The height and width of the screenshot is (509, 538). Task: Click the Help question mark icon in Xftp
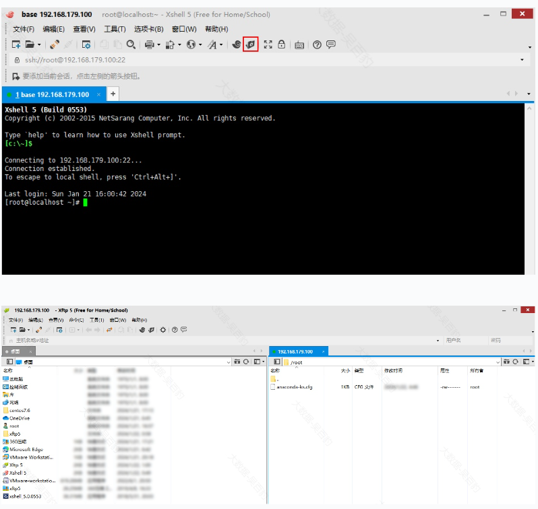(x=175, y=330)
